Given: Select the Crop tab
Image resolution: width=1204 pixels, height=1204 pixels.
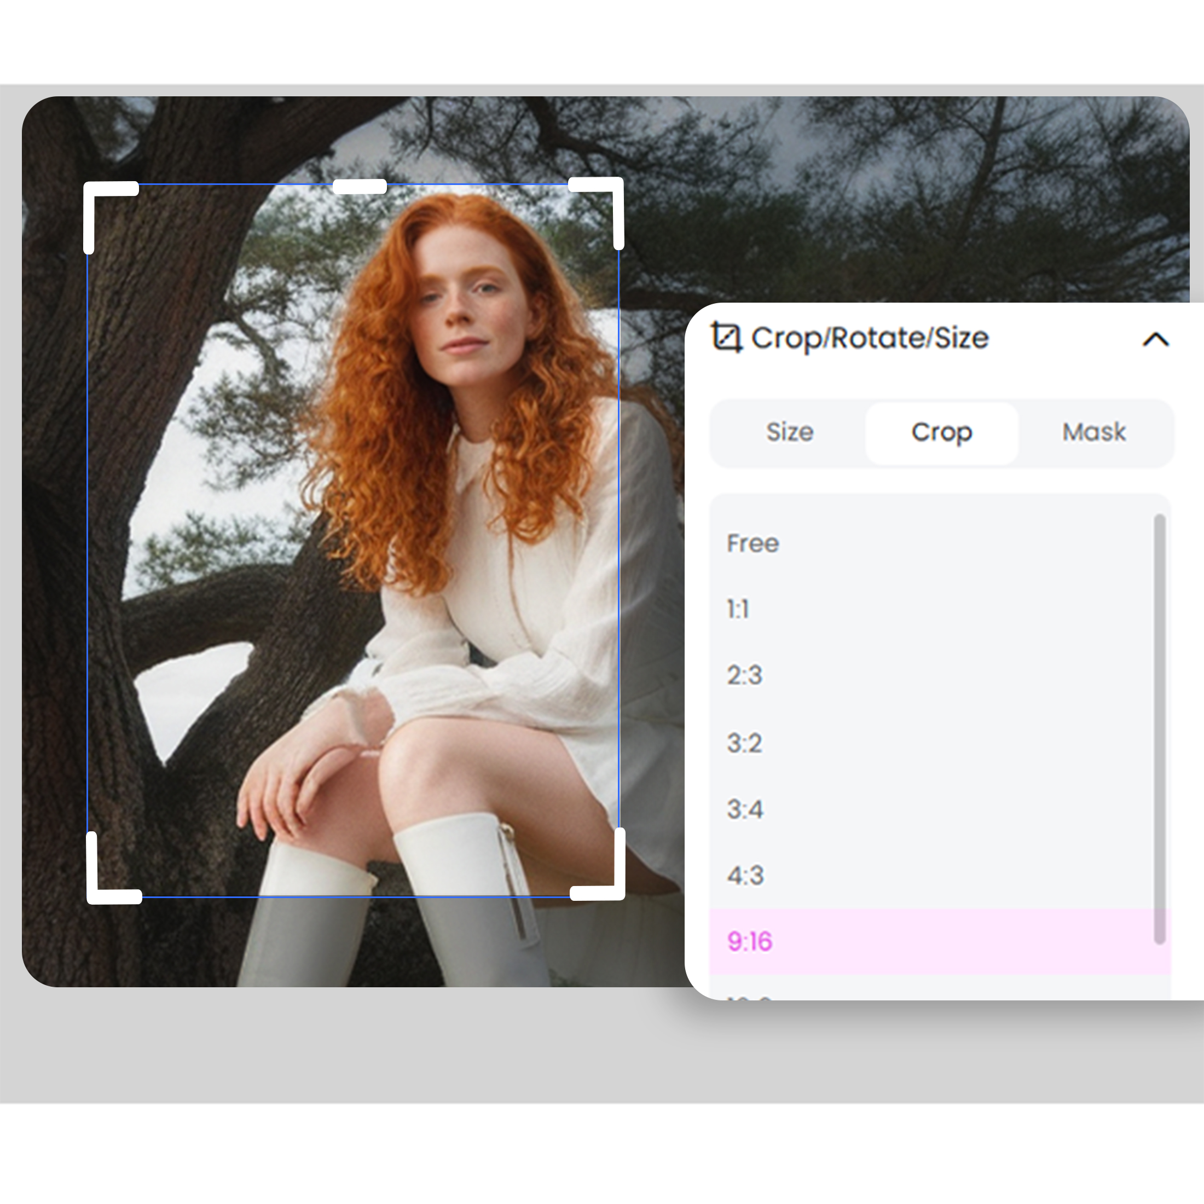Looking at the screenshot, I should 942,432.
